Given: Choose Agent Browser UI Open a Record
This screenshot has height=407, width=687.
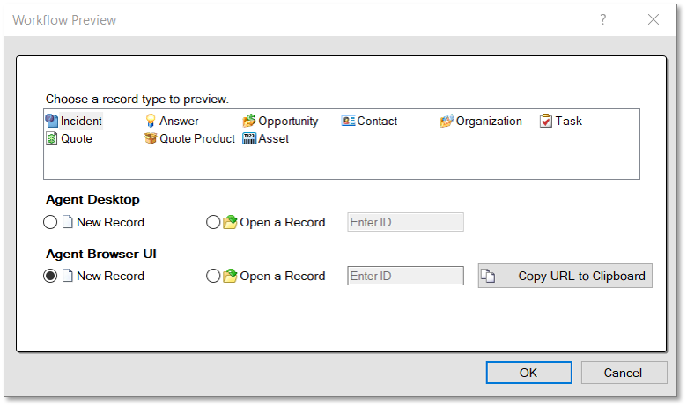Looking at the screenshot, I should point(212,277).
